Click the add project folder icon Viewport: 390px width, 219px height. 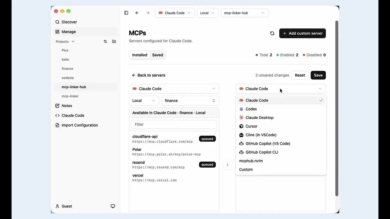[x=114, y=41]
